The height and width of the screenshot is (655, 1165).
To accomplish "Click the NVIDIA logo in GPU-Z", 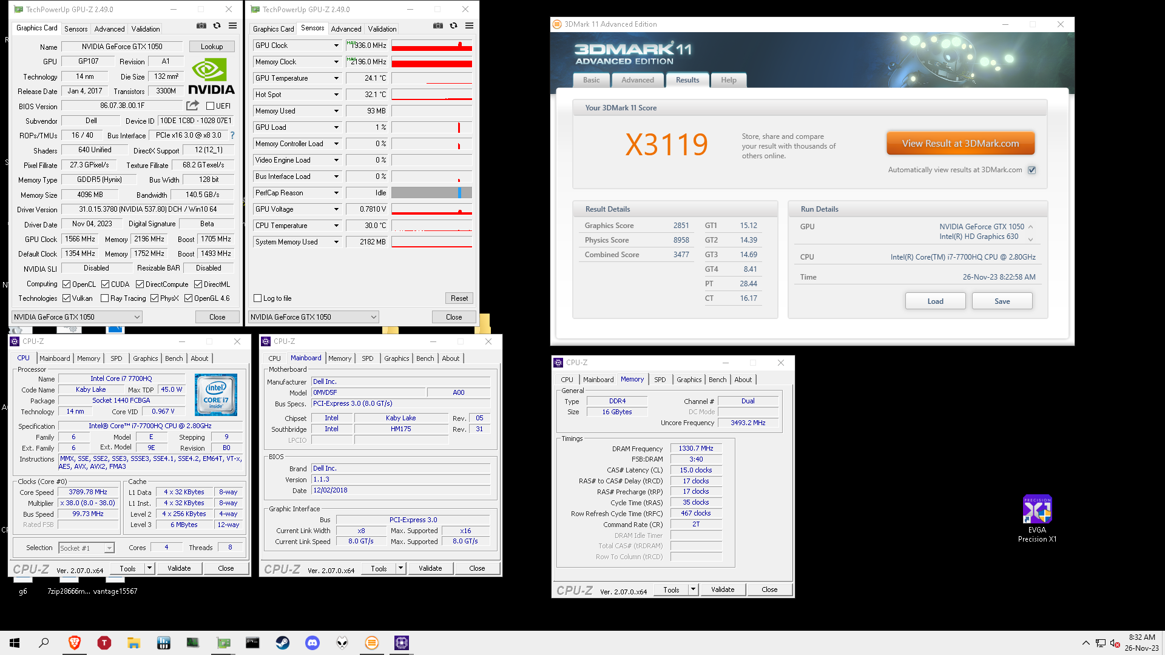I will (x=211, y=76).
